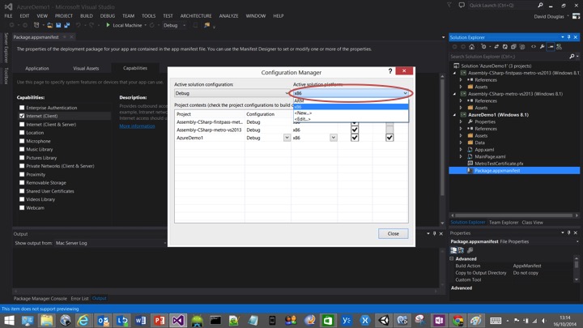Image resolution: width=583 pixels, height=328 pixels.
Task: Click the Save icon in main toolbar
Action: tap(58, 25)
